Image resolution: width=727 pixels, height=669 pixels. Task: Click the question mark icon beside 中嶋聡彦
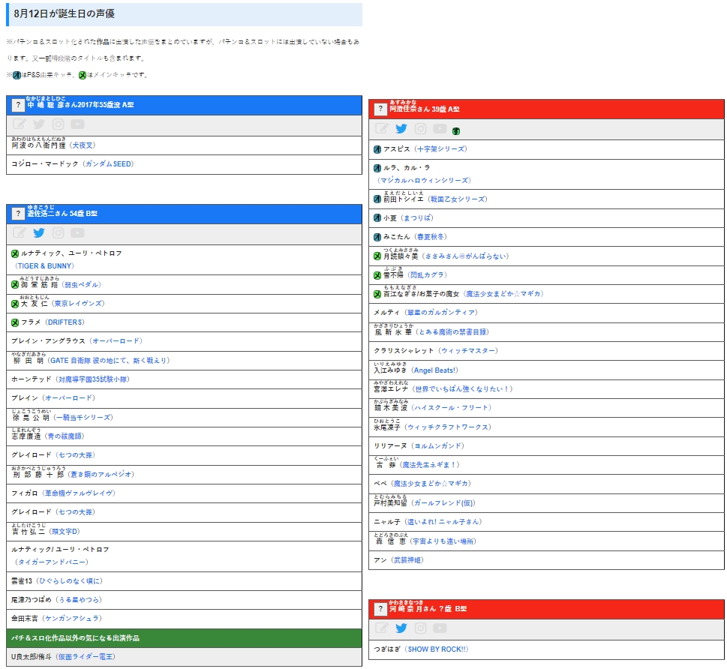point(18,105)
